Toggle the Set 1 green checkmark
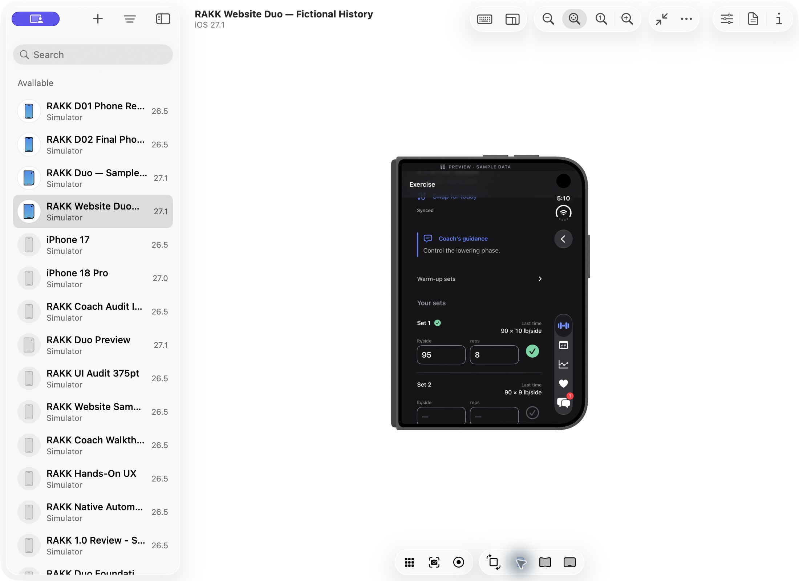Screen dimensions: 799x581 tap(532, 351)
